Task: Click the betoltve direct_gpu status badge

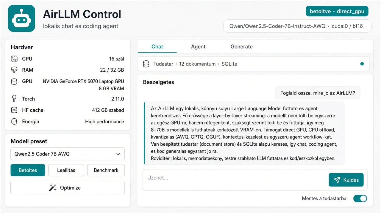Action: point(337,11)
